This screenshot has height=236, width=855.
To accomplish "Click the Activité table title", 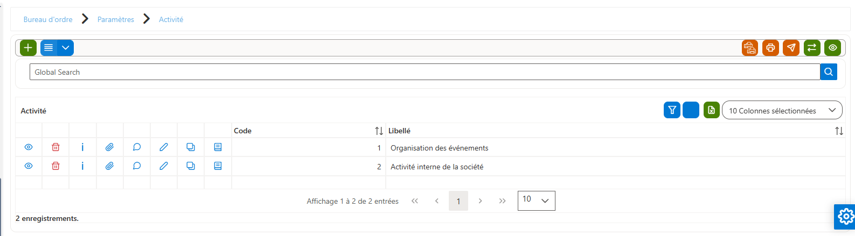I will click(x=33, y=111).
